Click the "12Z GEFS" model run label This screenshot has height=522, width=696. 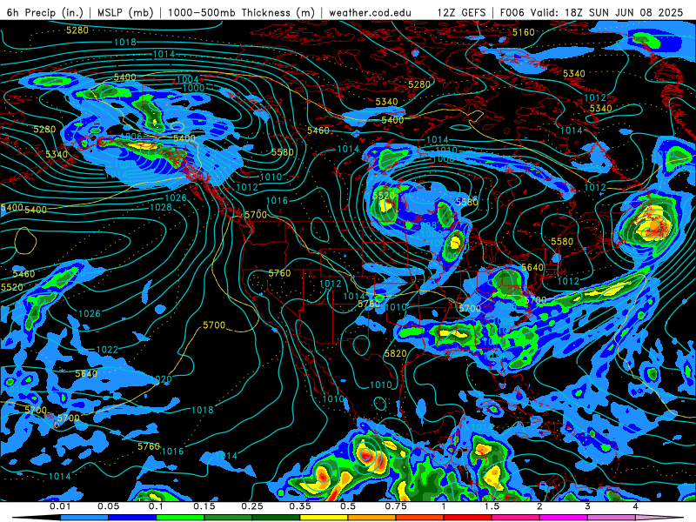[461, 12]
